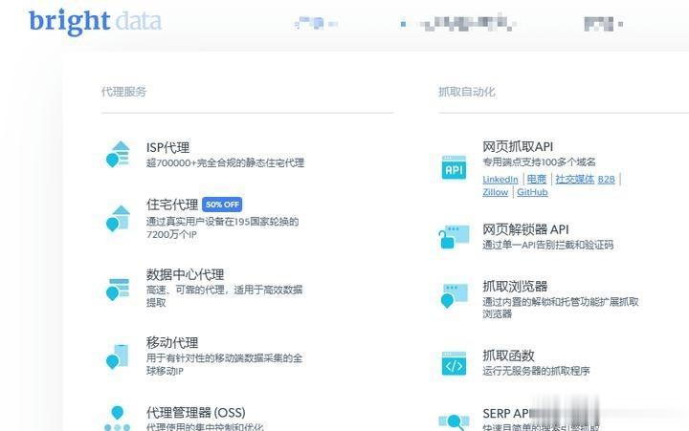Open the 数据中心代理 menu entry
689x431 pixels.
[x=185, y=274]
